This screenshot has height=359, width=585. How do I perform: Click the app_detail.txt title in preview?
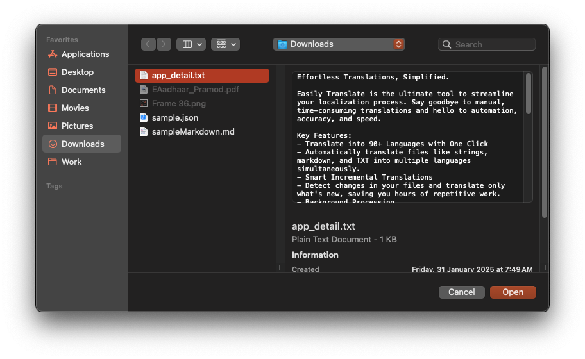point(323,226)
